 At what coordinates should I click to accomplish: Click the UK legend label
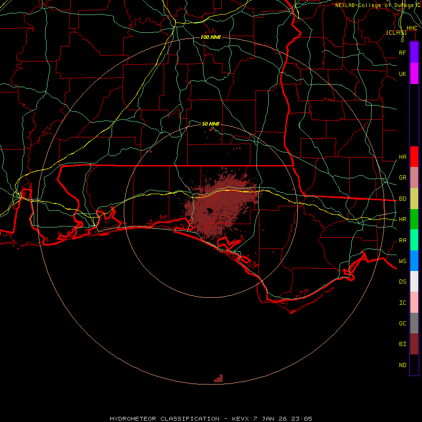coord(402,74)
